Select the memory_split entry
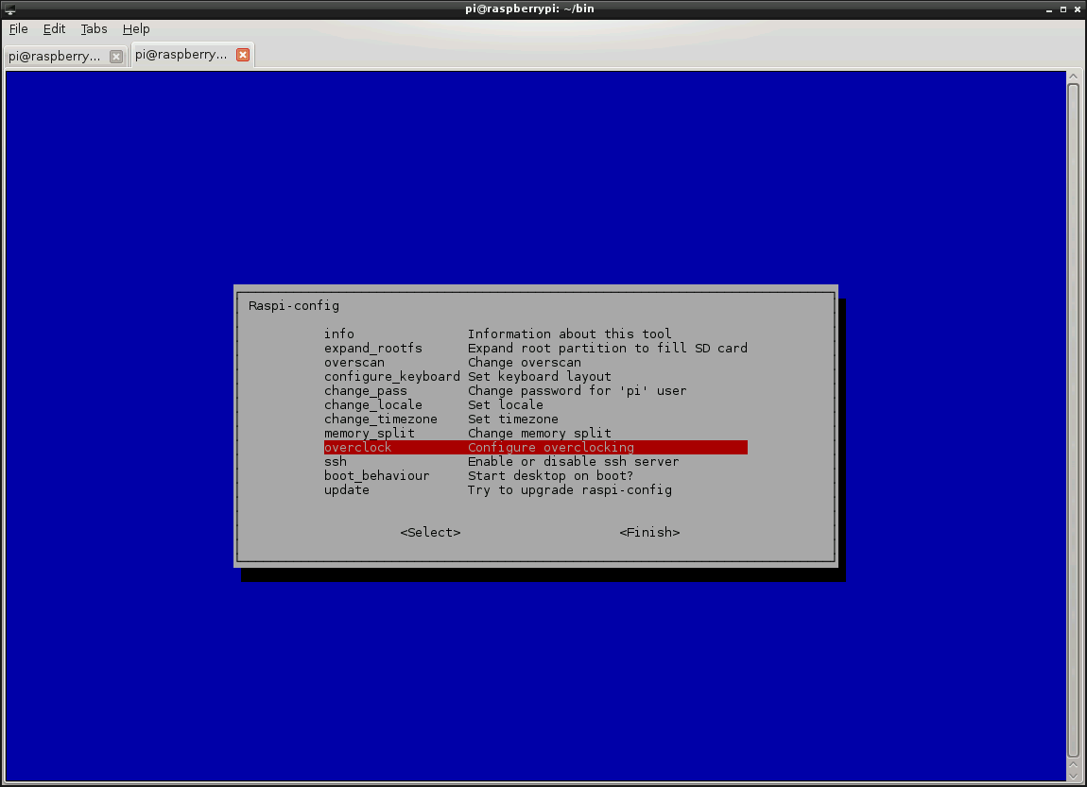 pos(369,433)
